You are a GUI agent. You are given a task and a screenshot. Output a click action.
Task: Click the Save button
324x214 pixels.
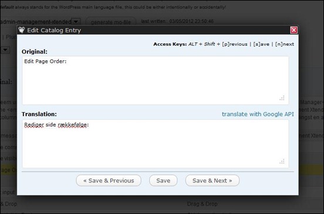tap(163, 181)
